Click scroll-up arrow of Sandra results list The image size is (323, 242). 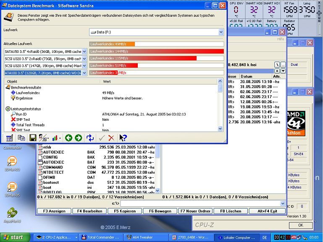[220, 81]
